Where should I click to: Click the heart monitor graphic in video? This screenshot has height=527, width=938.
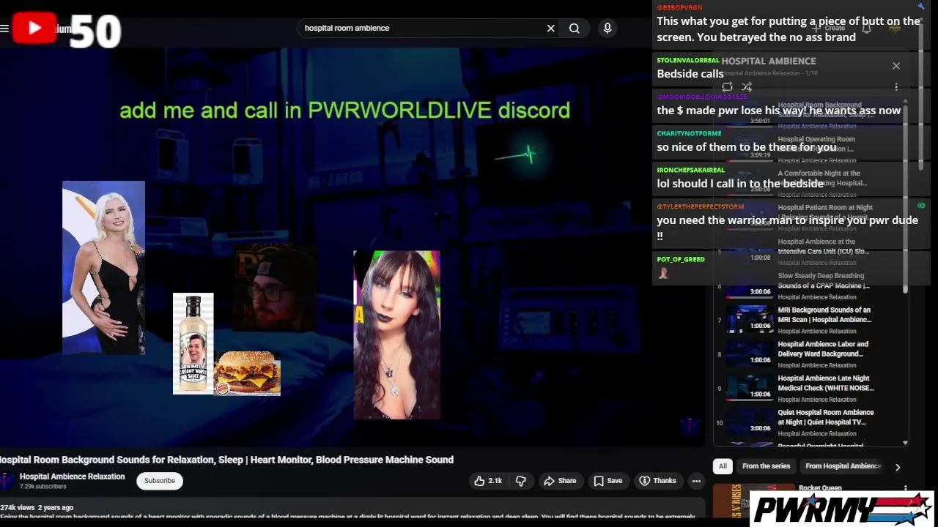point(516,154)
